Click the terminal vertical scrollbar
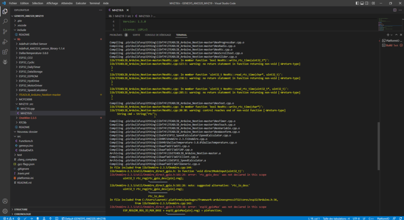The height and width of the screenshot is (220, 404). (379, 146)
